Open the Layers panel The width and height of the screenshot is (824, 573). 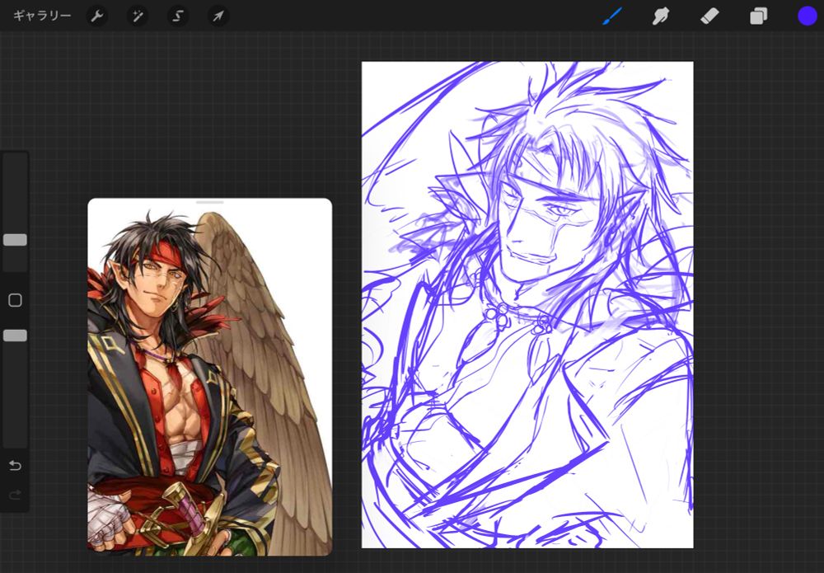(x=758, y=16)
